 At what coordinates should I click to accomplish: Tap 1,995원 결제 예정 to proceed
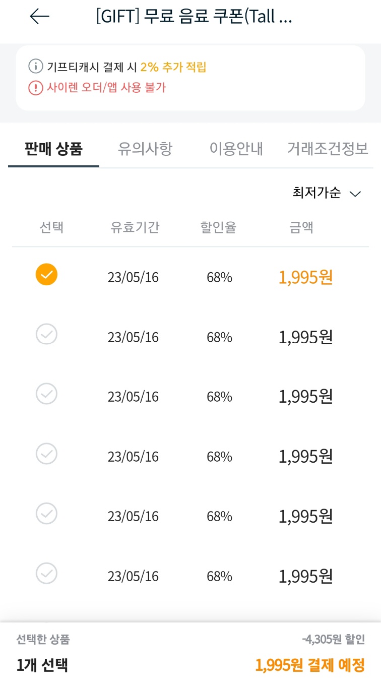point(309,665)
